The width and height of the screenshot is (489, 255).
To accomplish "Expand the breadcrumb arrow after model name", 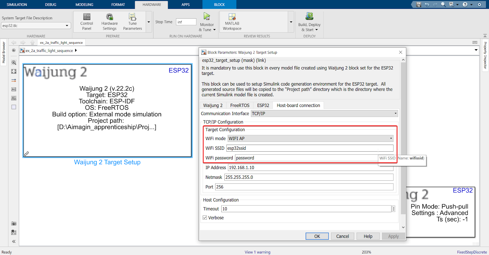I will pos(76,50).
